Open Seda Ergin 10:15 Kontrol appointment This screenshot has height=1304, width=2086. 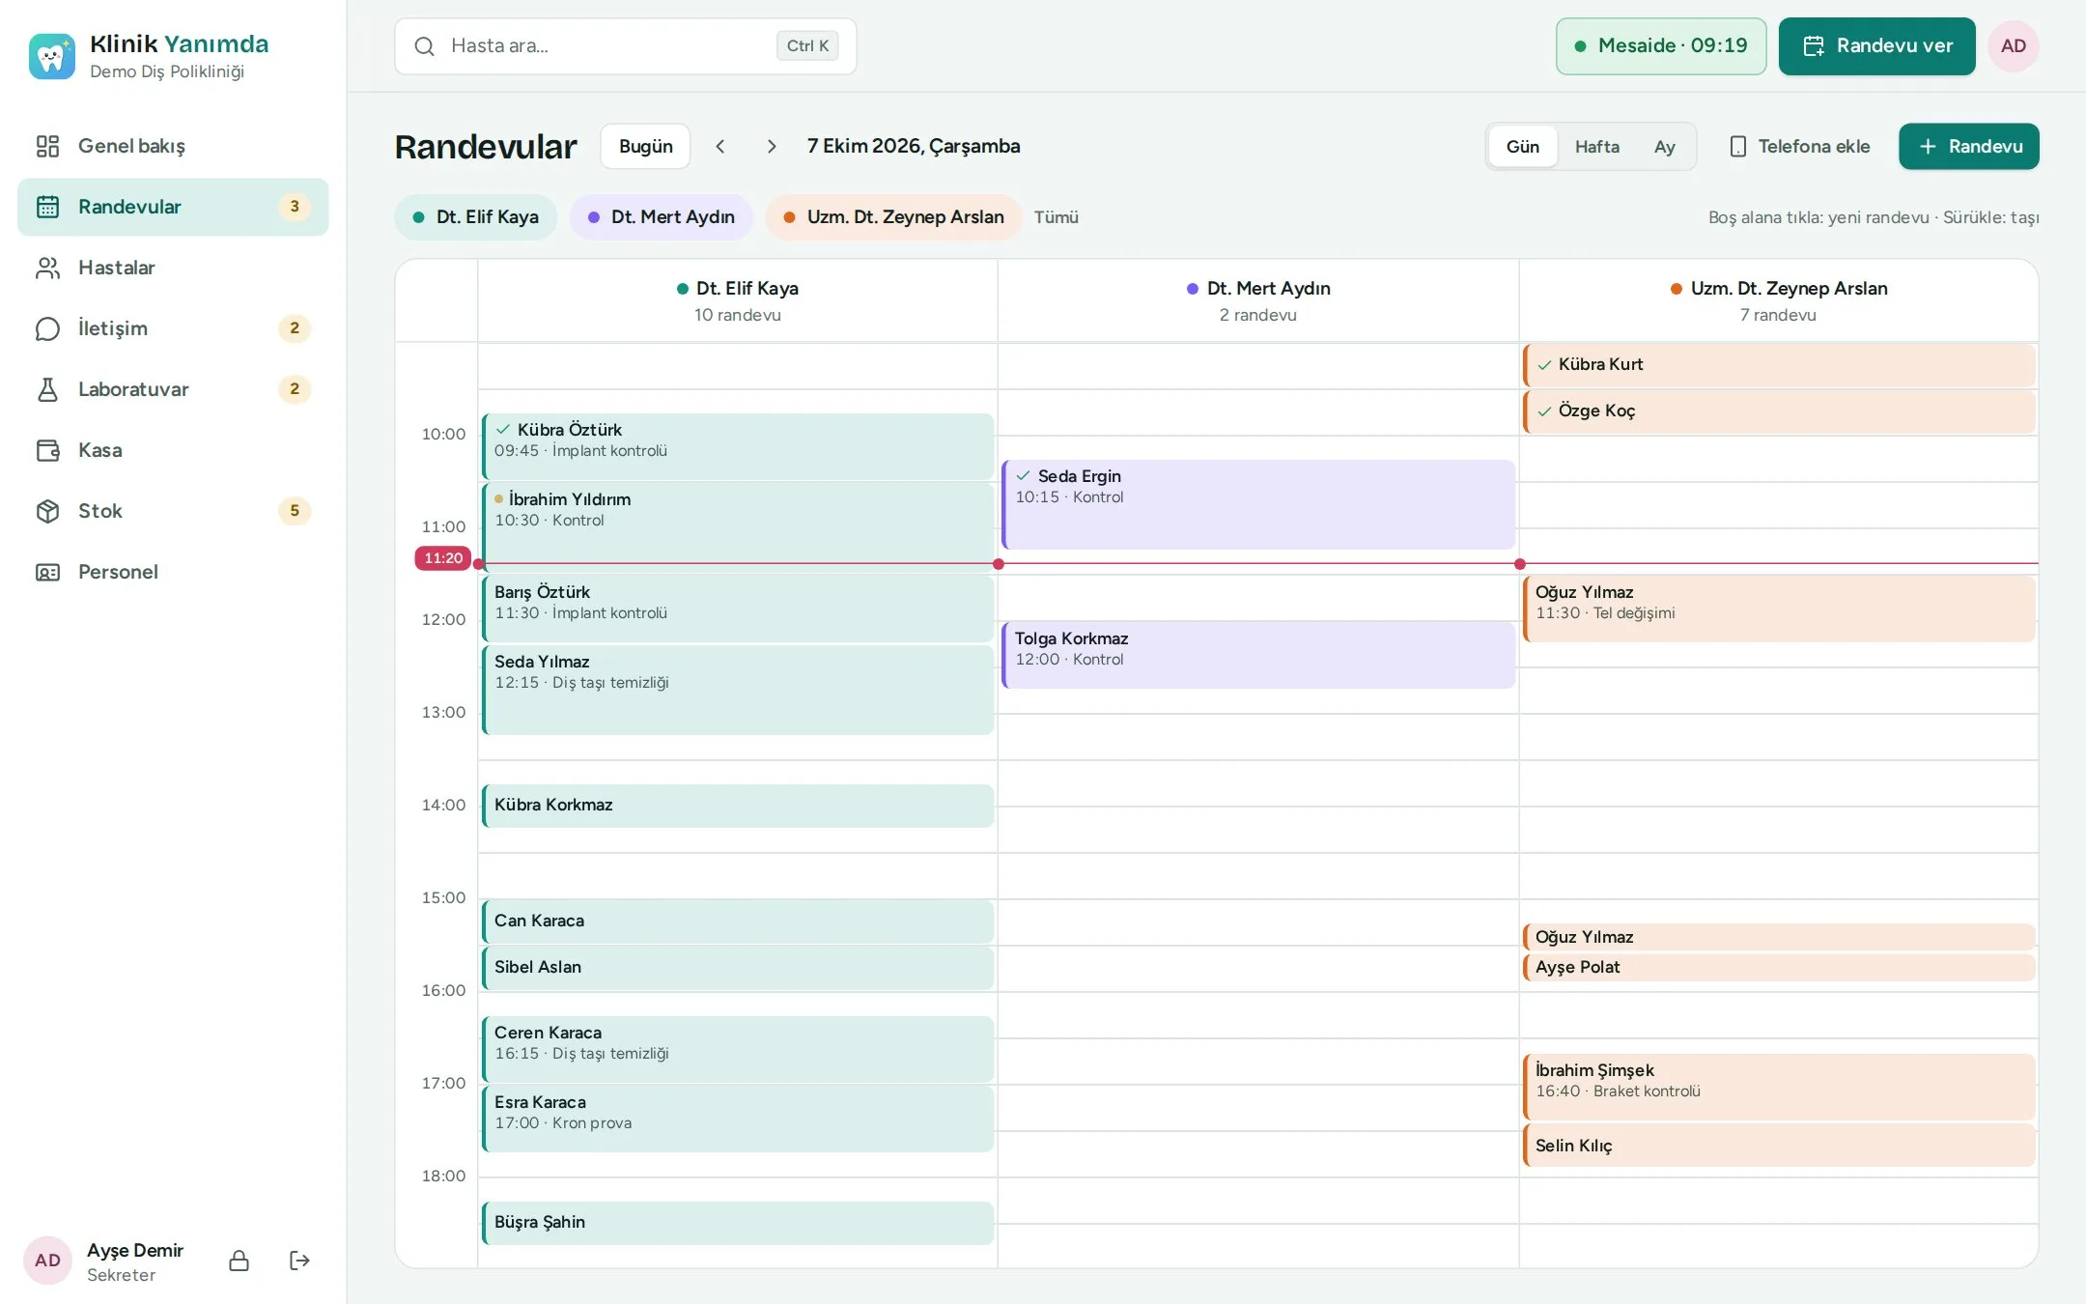click(1258, 504)
